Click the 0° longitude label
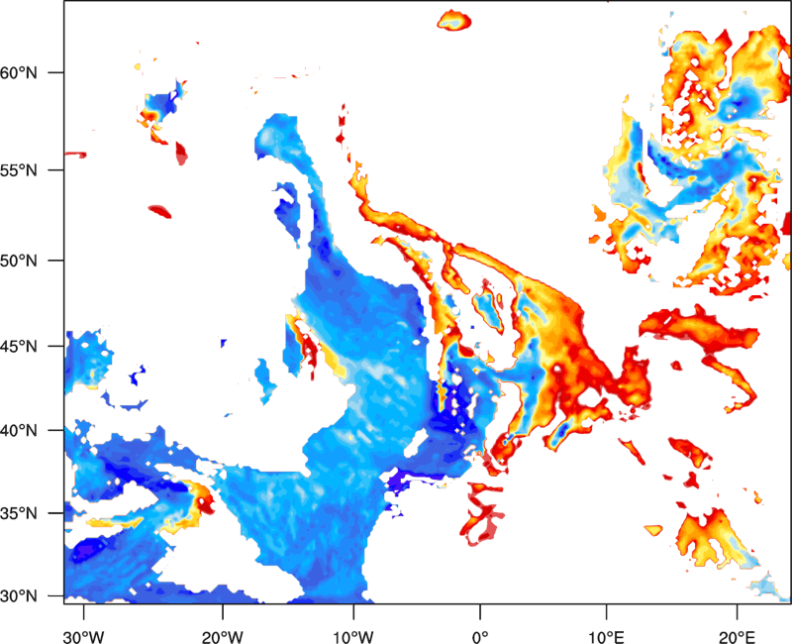The height and width of the screenshot is (644, 792). pyautogui.click(x=480, y=637)
